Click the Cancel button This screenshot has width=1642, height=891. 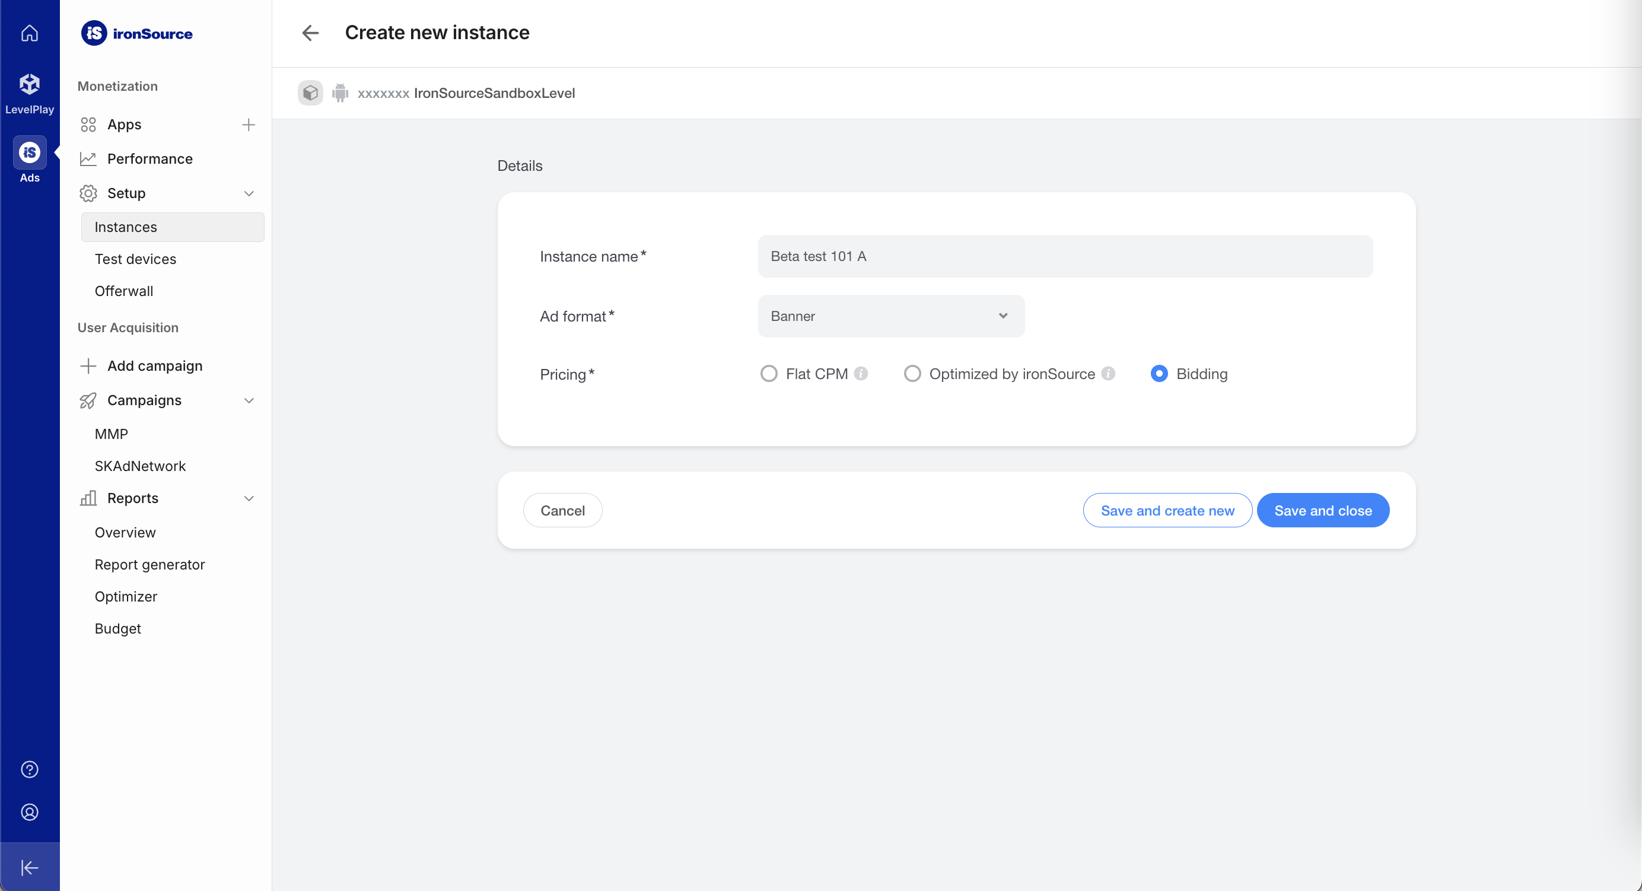(562, 511)
